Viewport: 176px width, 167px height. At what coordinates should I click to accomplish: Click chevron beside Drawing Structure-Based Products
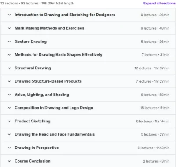click(9, 81)
